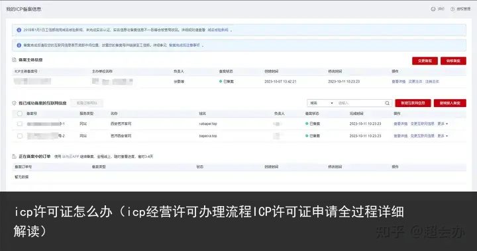The height and width of the screenshot is (251, 477).
Task: Open 查看详情 in the 备案主体 row
Action: 399,81
